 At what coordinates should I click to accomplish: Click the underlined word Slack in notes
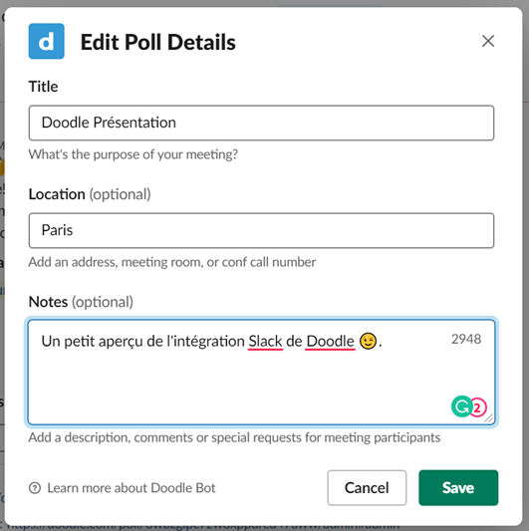click(265, 342)
